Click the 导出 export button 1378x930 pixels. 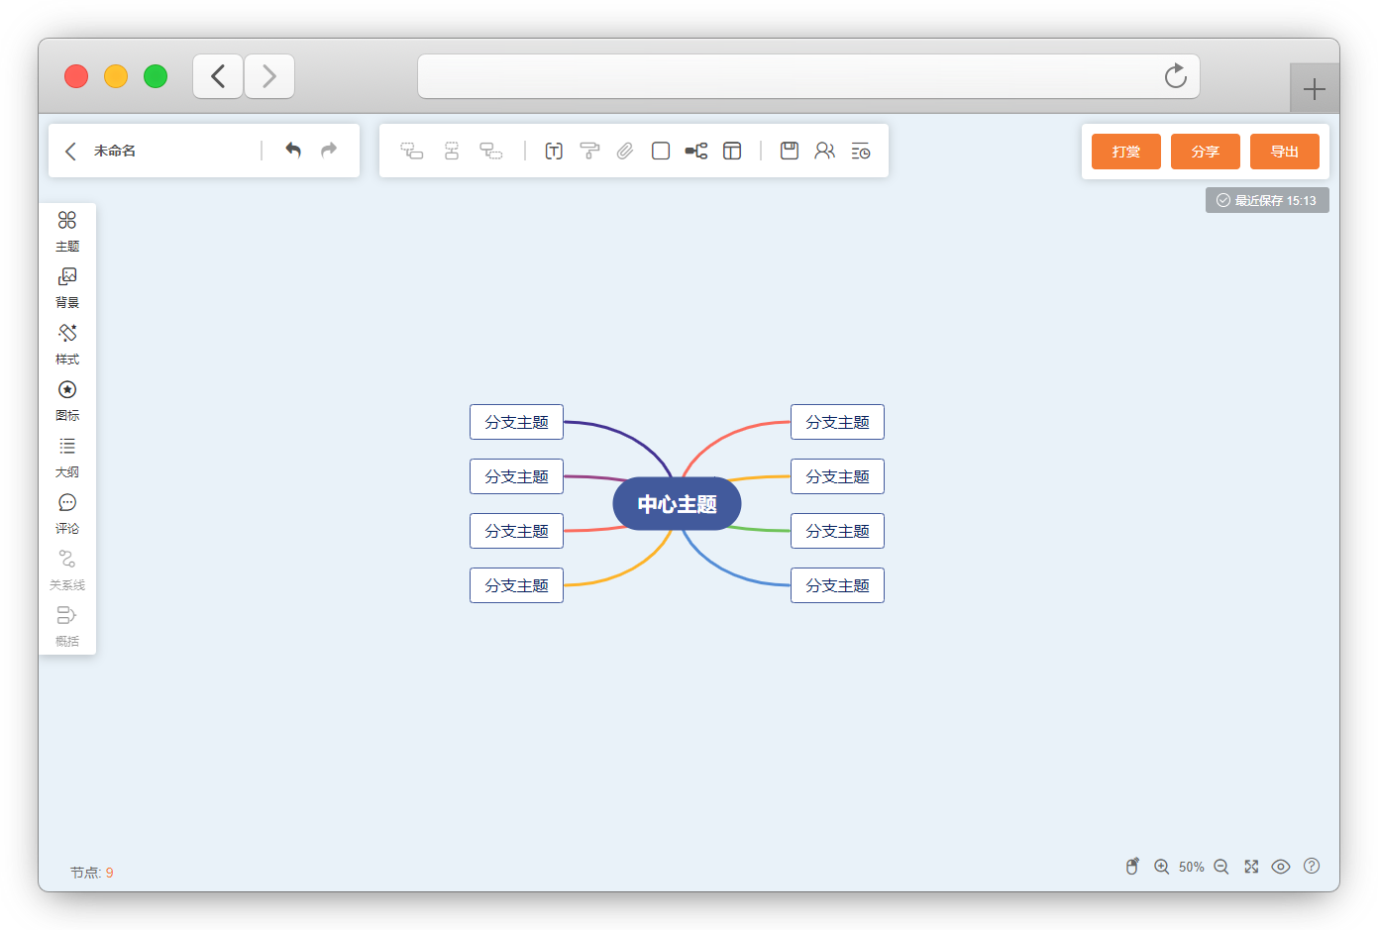point(1285,152)
